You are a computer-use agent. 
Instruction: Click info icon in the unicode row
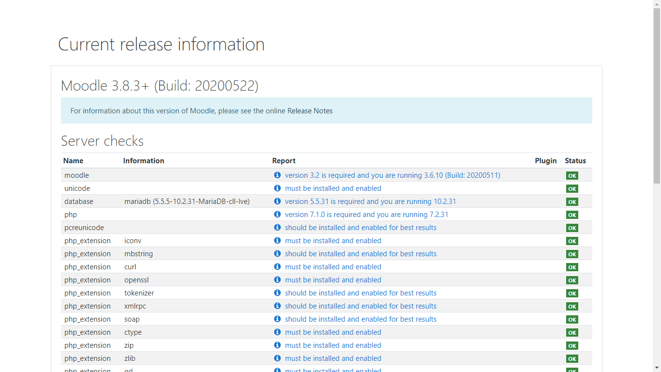[x=277, y=188]
